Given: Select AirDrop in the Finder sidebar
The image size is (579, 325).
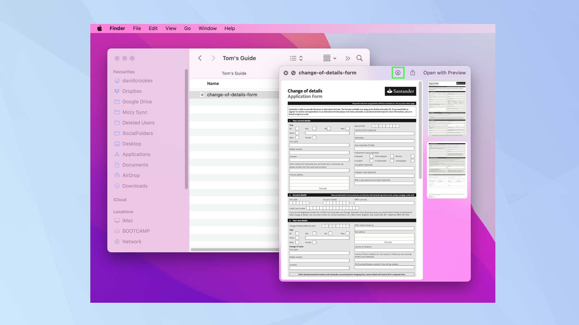Looking at the screenshot, I should [x=131, y=175].
